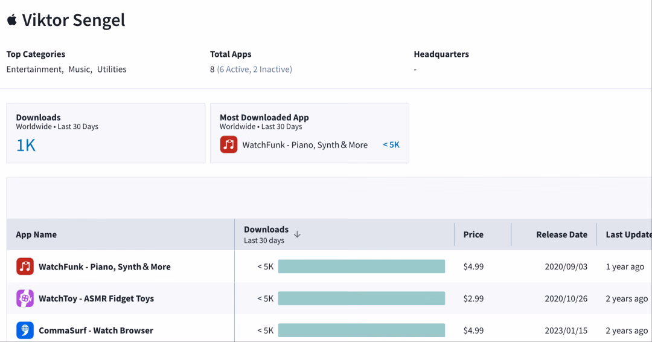Screen dimensions: 652x342
Task: Click the $4.99 price for CommaSurf
Action: (474, 331)
